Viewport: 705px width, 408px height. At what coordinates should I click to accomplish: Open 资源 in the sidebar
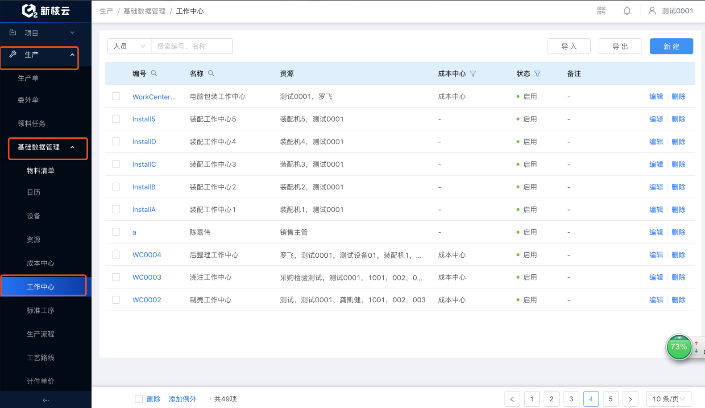tap(33, 239)
